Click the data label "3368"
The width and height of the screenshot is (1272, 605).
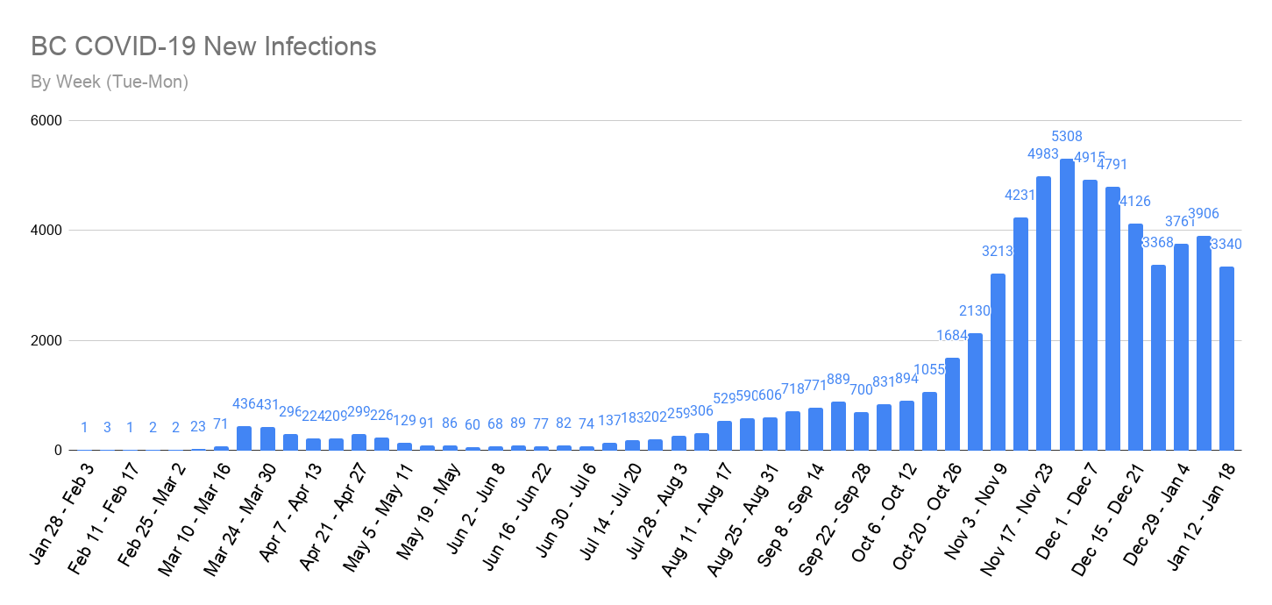point(1158,243)
